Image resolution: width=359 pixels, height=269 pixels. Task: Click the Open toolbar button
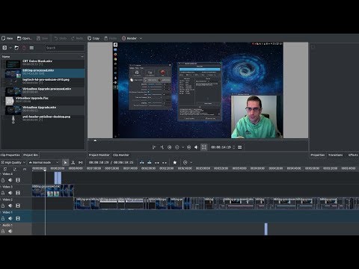(25, 38)
